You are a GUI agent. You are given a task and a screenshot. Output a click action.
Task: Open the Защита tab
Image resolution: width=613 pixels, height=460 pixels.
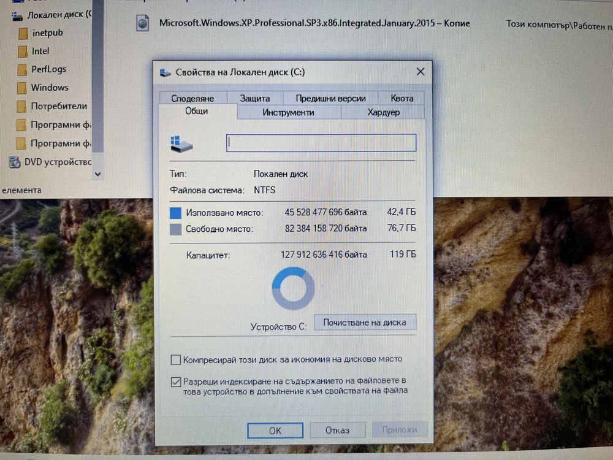pyautogui.click(x=255, y=98)
